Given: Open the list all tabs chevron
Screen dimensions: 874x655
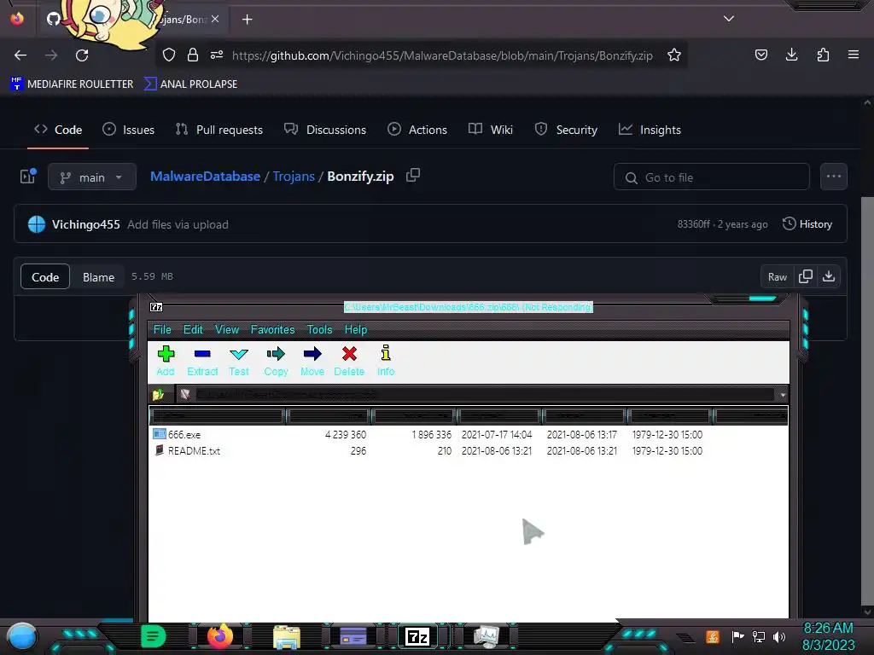Looking at the screenshot, I should 729,19.
